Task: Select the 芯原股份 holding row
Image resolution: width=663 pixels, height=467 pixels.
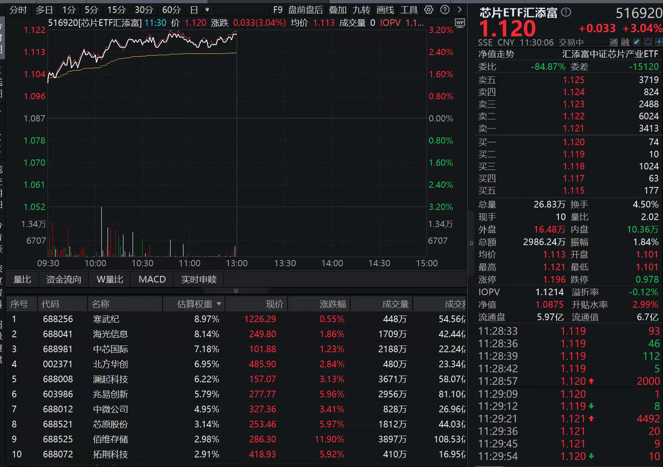Action: [x=236, y=424]
